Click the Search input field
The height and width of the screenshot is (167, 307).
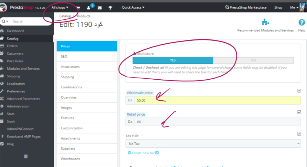point(30,22)
